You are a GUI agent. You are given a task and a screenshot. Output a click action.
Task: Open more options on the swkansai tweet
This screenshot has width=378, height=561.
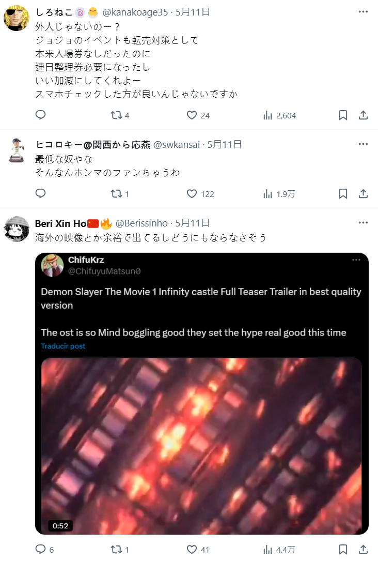click(363, 144)
